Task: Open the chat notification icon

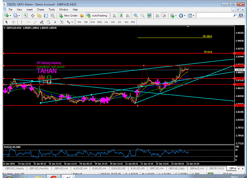Action: coord(241,15)
